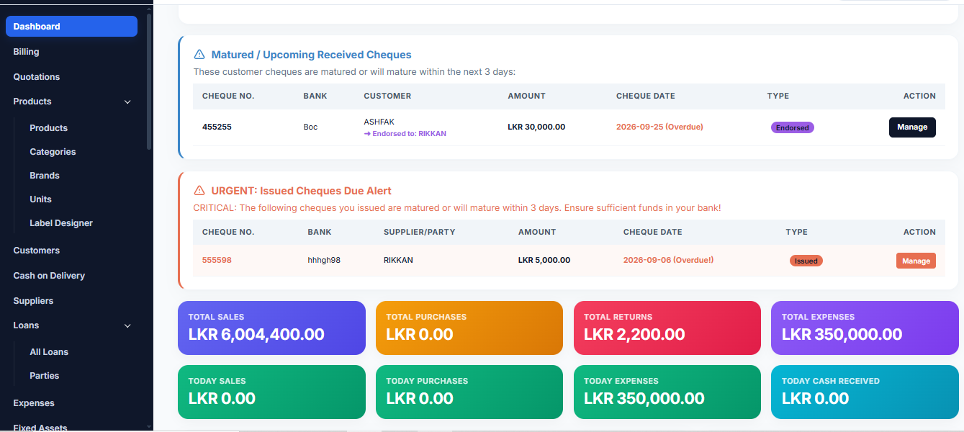Click the Endorsed to: RIKKAN note
This screenshot has height=432, width=964.
405,134
